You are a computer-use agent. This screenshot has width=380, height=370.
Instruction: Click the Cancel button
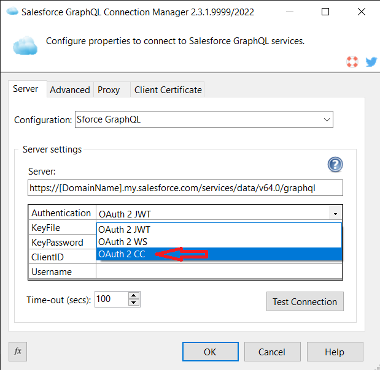(271, 352)
